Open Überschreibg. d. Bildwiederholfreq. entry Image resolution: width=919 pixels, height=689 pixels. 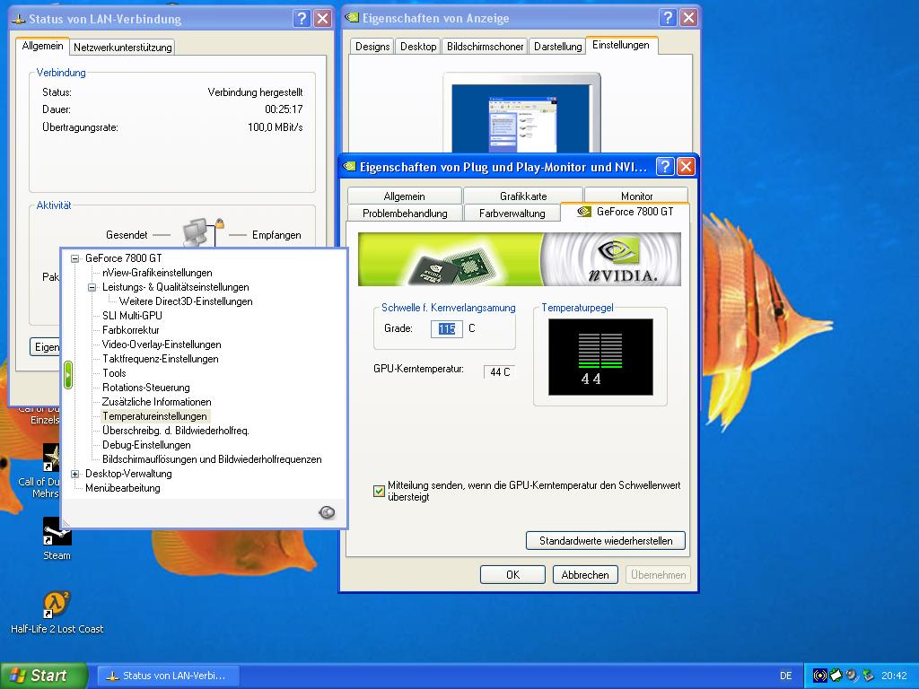[176, 431]
